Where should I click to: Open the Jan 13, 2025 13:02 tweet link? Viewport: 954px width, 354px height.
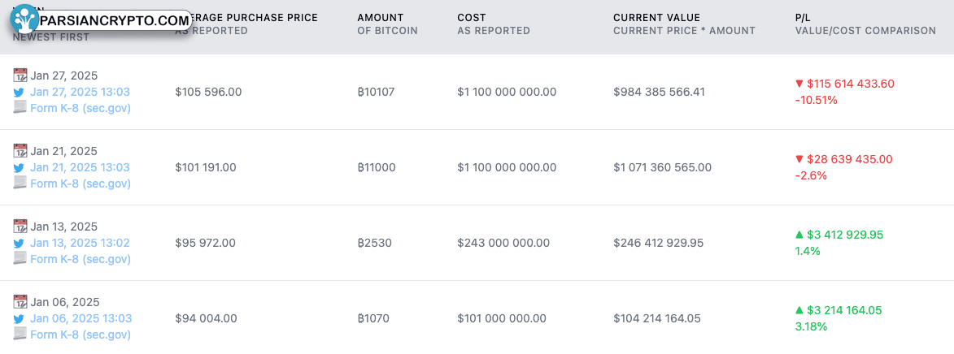tap(80, 243)
